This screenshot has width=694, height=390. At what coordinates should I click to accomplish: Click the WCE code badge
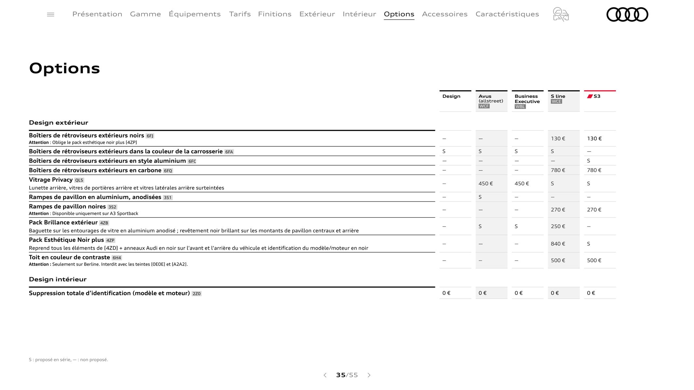[x=556, y=101]
